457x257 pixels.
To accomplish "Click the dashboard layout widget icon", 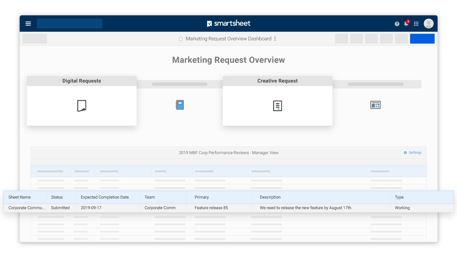I will [x=375, y=105].
